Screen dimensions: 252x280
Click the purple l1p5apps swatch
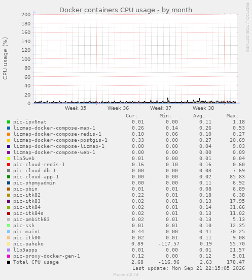(9, 250)
